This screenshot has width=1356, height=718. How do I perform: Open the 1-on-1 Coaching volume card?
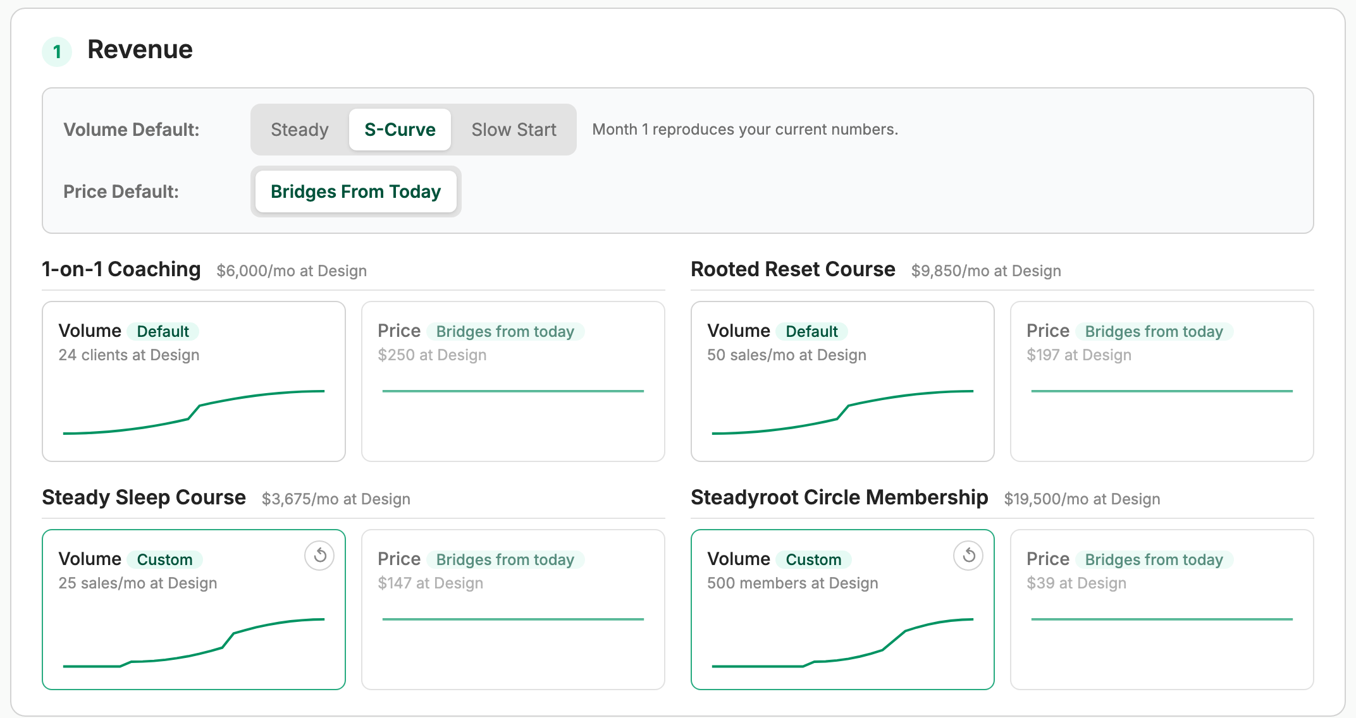194,381
